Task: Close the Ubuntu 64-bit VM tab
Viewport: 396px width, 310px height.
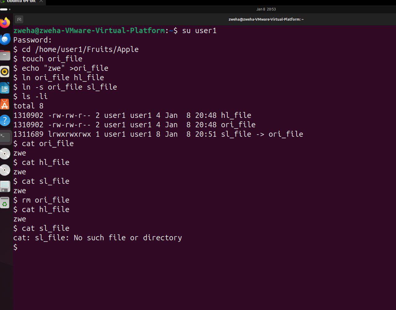Action: [41, 2]
